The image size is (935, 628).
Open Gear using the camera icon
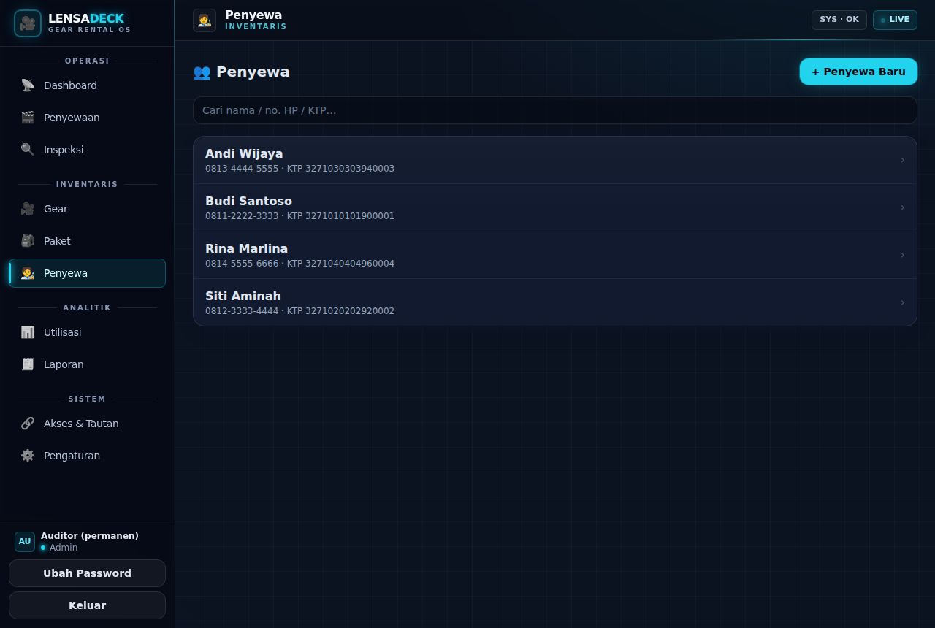click(28, 209)
